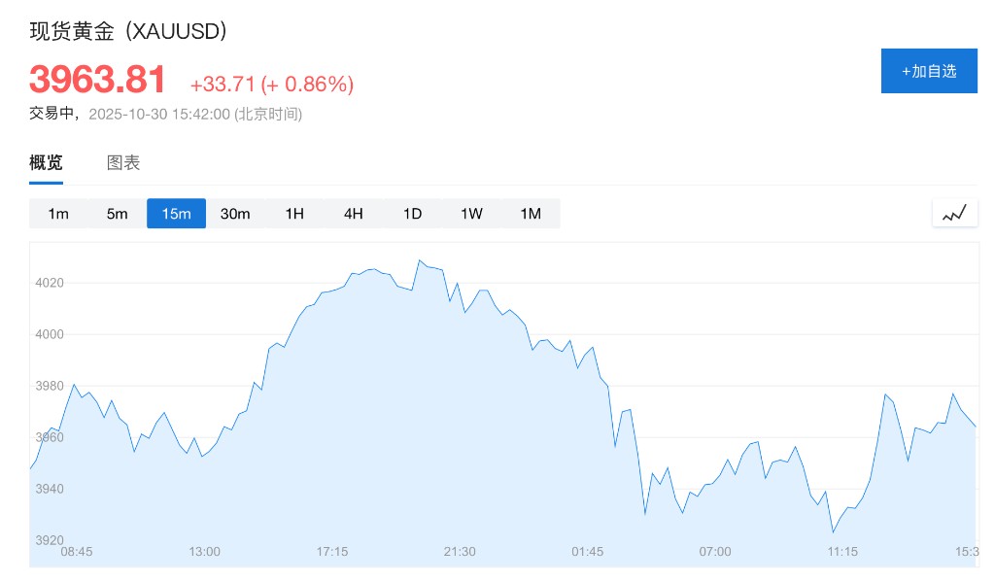Click the 13:00 time axis label

pos(204,552)
